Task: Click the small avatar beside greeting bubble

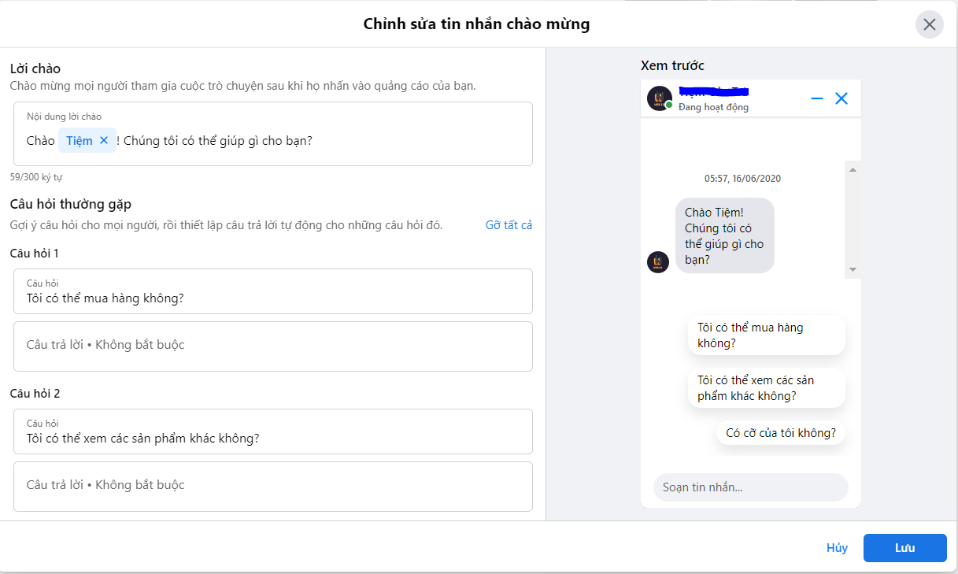Action: coord(658,262)
